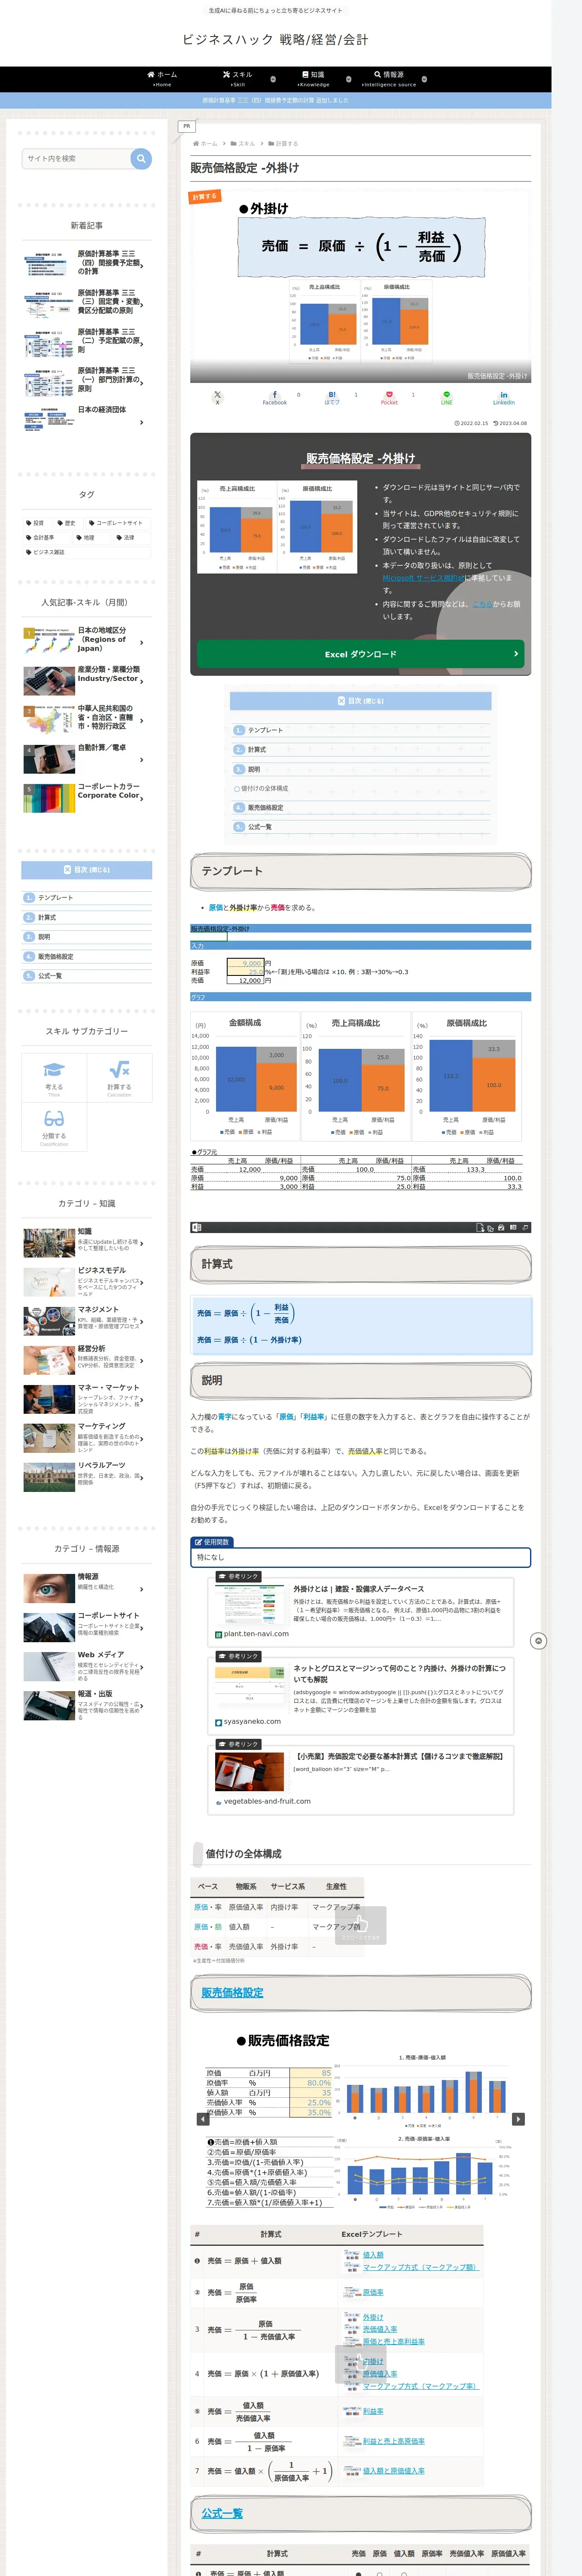This screenshot has height=2576, width=582.
Task: Click the 販売価格設定 section heading link
Action: coord(232,1992)
